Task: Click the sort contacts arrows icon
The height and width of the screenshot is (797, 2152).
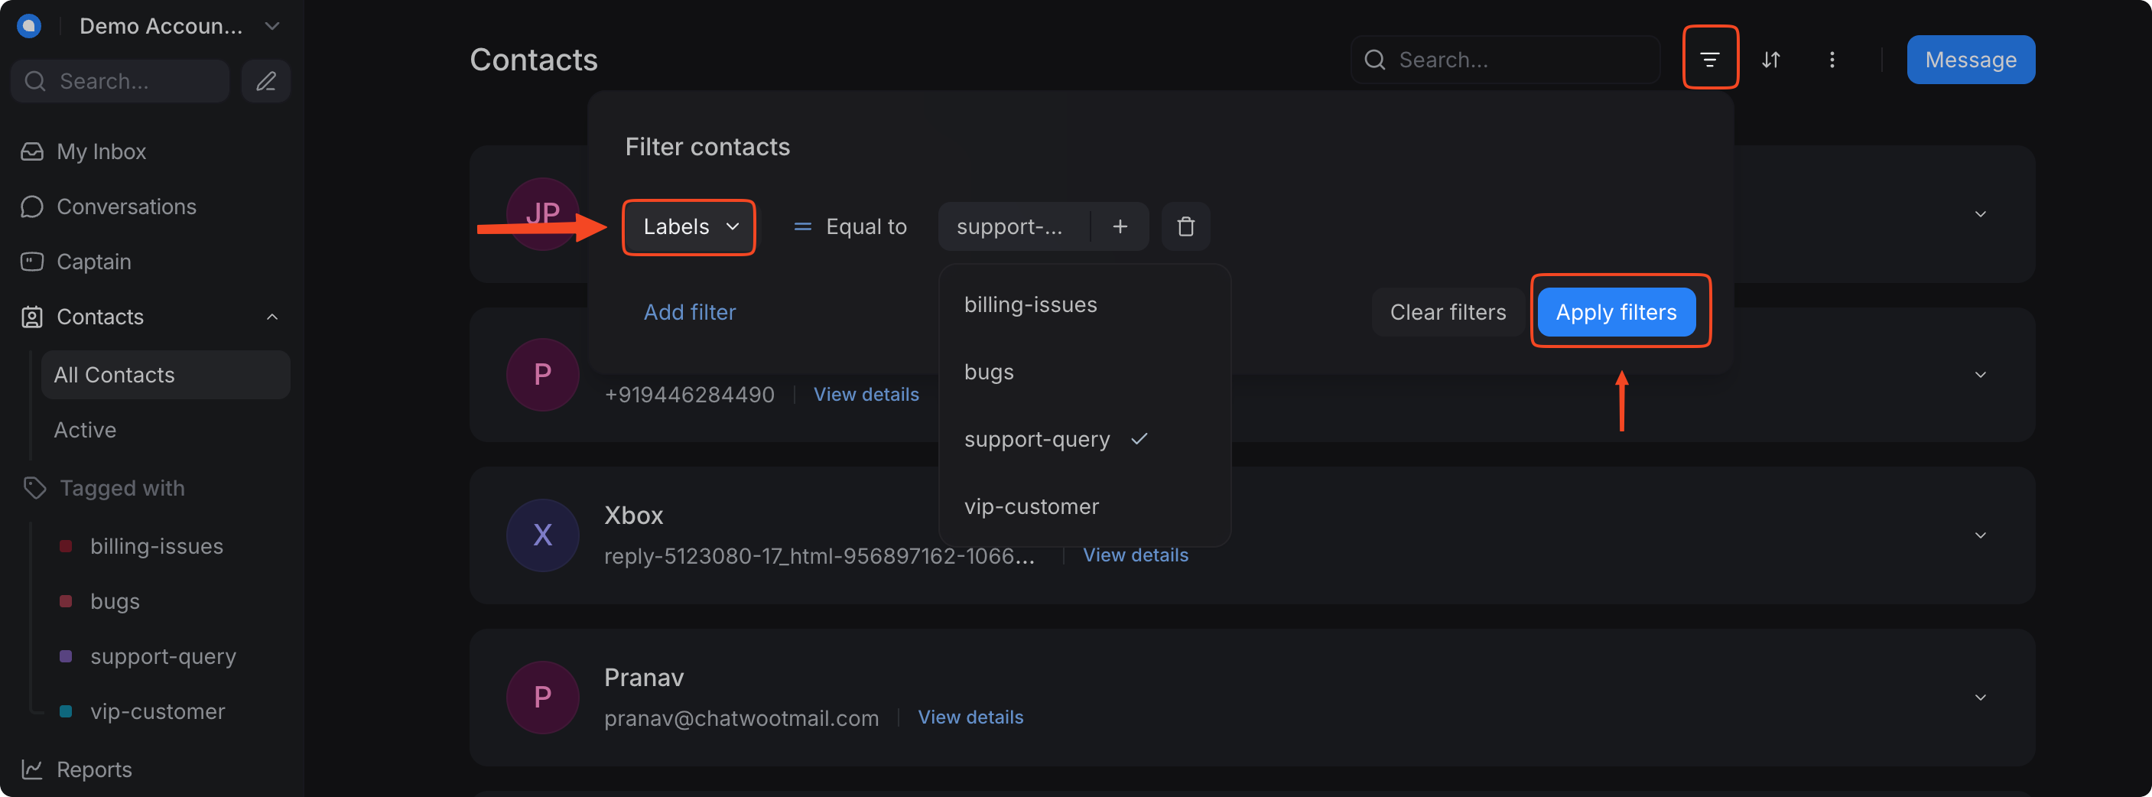Action: click(1771, 60)
